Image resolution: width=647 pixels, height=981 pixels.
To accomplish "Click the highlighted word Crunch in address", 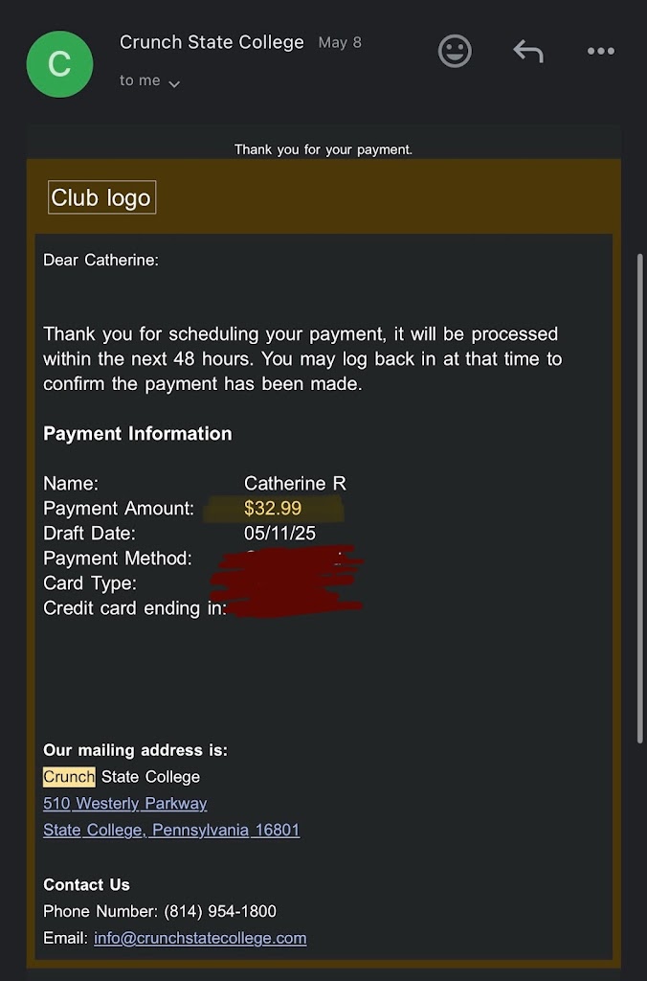I will point(69,776).
